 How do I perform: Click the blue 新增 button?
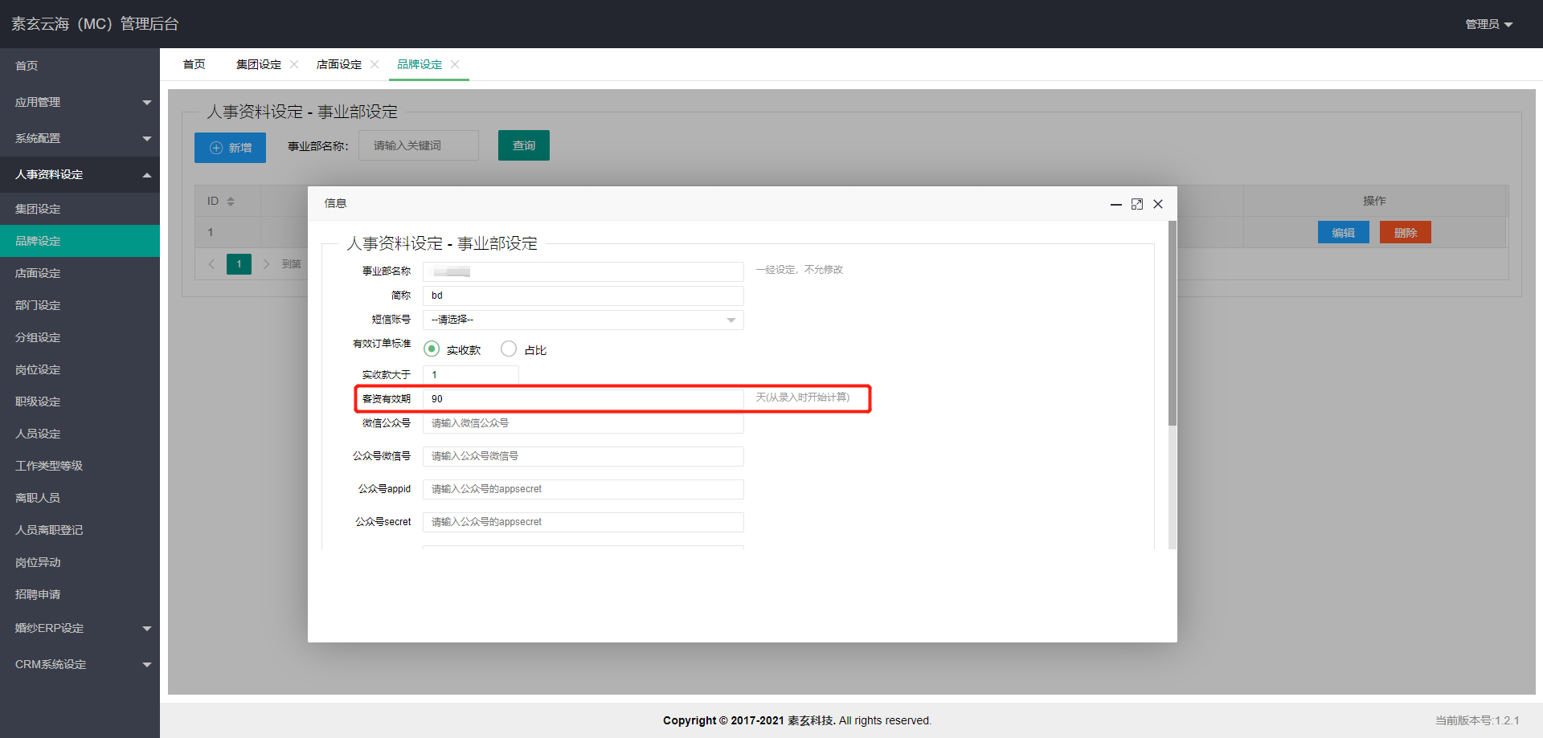[x=230, y=148]
